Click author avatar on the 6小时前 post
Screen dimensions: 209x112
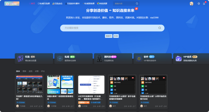(80, 106)
